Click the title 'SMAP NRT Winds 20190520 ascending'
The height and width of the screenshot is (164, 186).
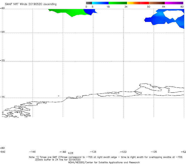pos(31,4)
